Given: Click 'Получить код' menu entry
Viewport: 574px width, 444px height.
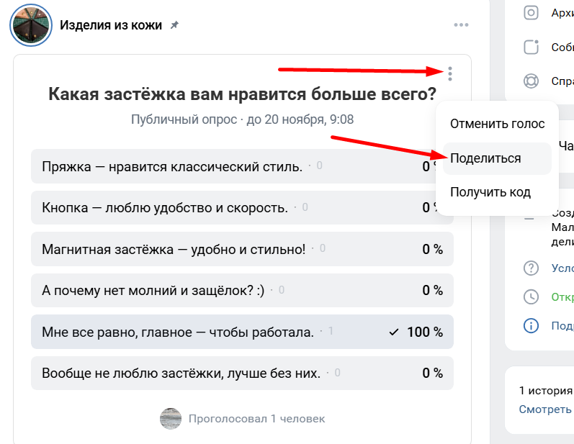Looking at the screenshot, I should click(x=490, y=192).
